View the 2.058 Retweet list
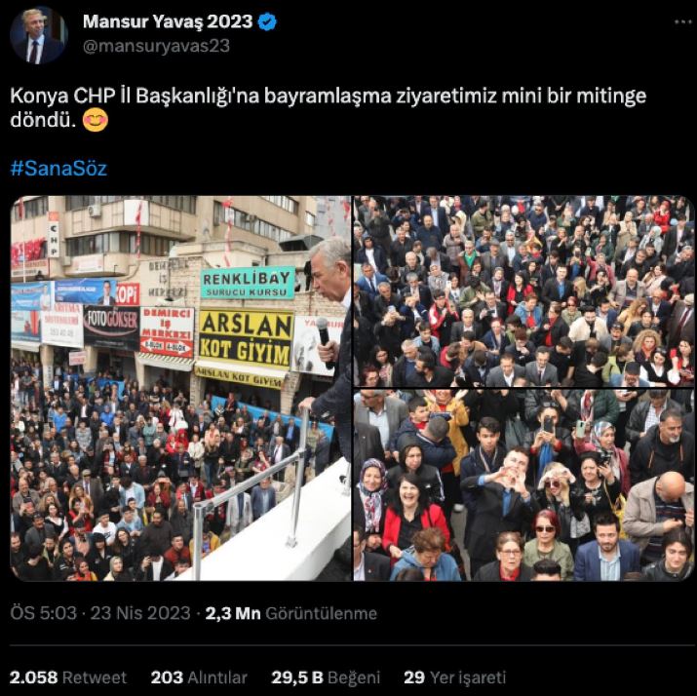The height and width of the screenshot is (696, 697). point(68,677)
